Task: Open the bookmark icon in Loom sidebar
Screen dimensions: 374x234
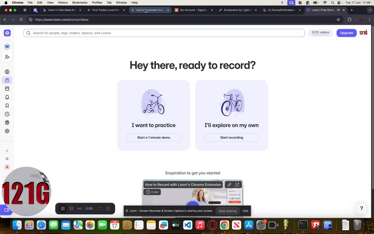Action: click(x=7, y=106)
